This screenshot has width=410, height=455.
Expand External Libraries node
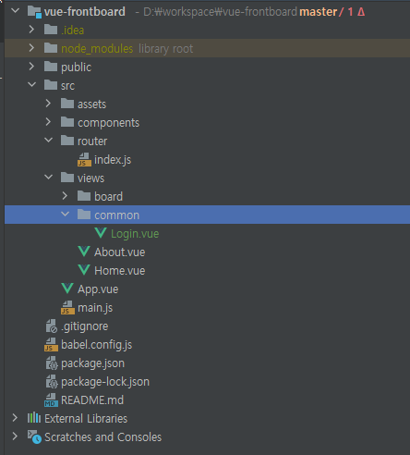click(x=15, y=418)
